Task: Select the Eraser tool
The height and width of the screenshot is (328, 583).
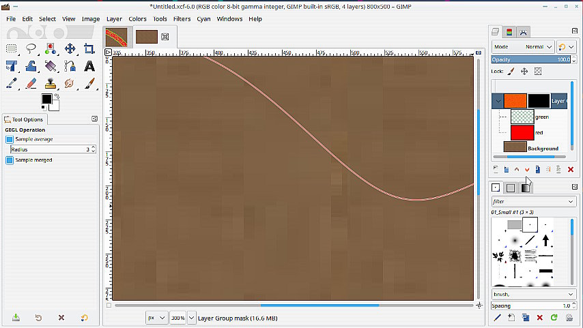Action: [x=31, y=83]
